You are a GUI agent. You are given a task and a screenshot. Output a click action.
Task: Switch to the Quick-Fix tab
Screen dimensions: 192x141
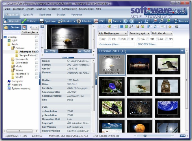click(28, 15)
